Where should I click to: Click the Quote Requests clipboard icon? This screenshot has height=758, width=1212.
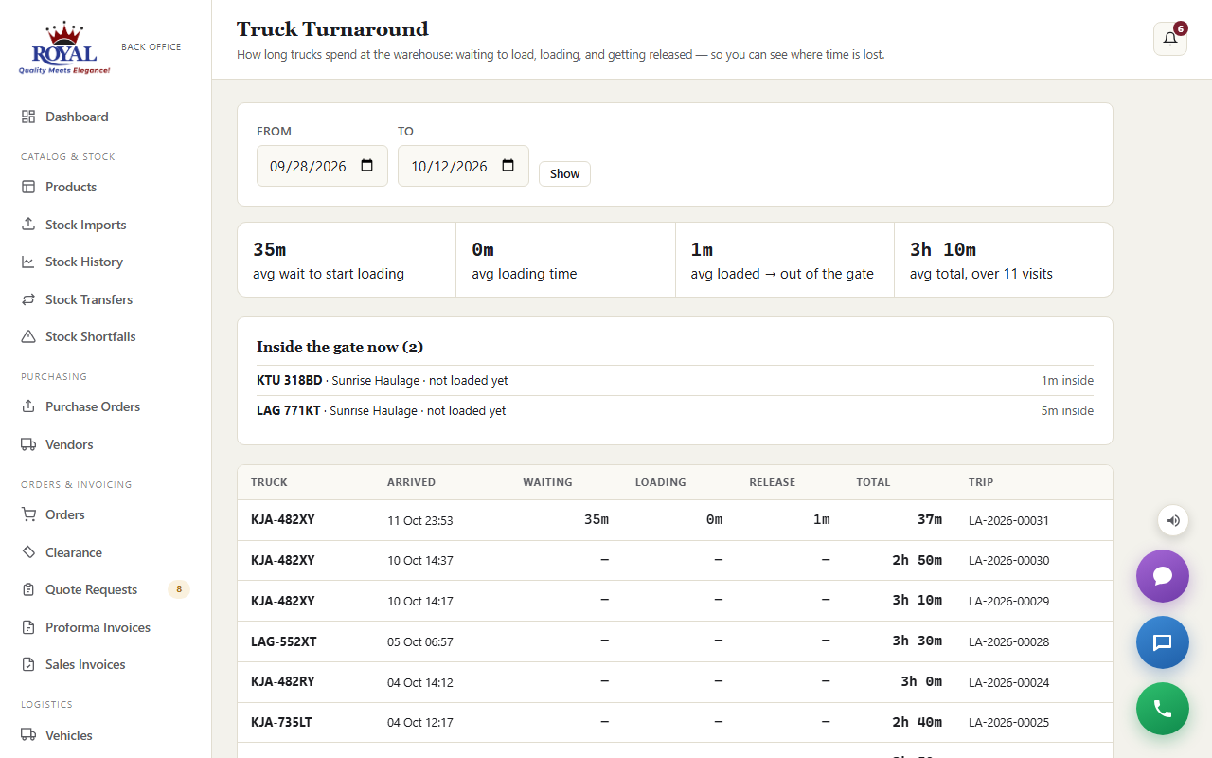pos(28,589)
